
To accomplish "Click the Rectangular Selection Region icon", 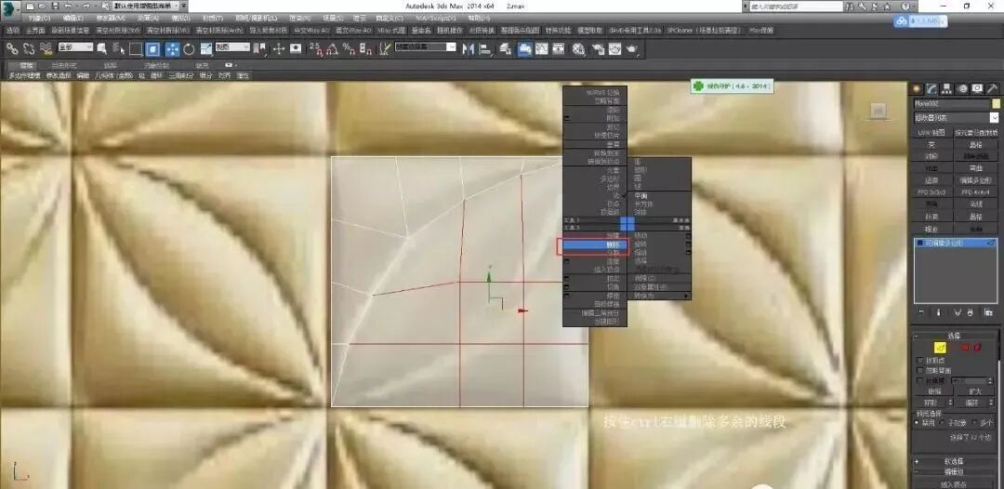I will 135,48.
